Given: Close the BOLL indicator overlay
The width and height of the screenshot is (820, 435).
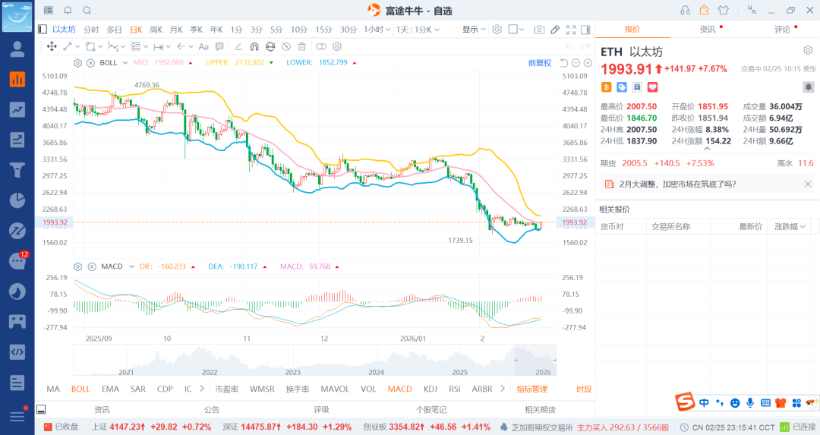Looking at the screenshot, I should [x=90, y=62].
